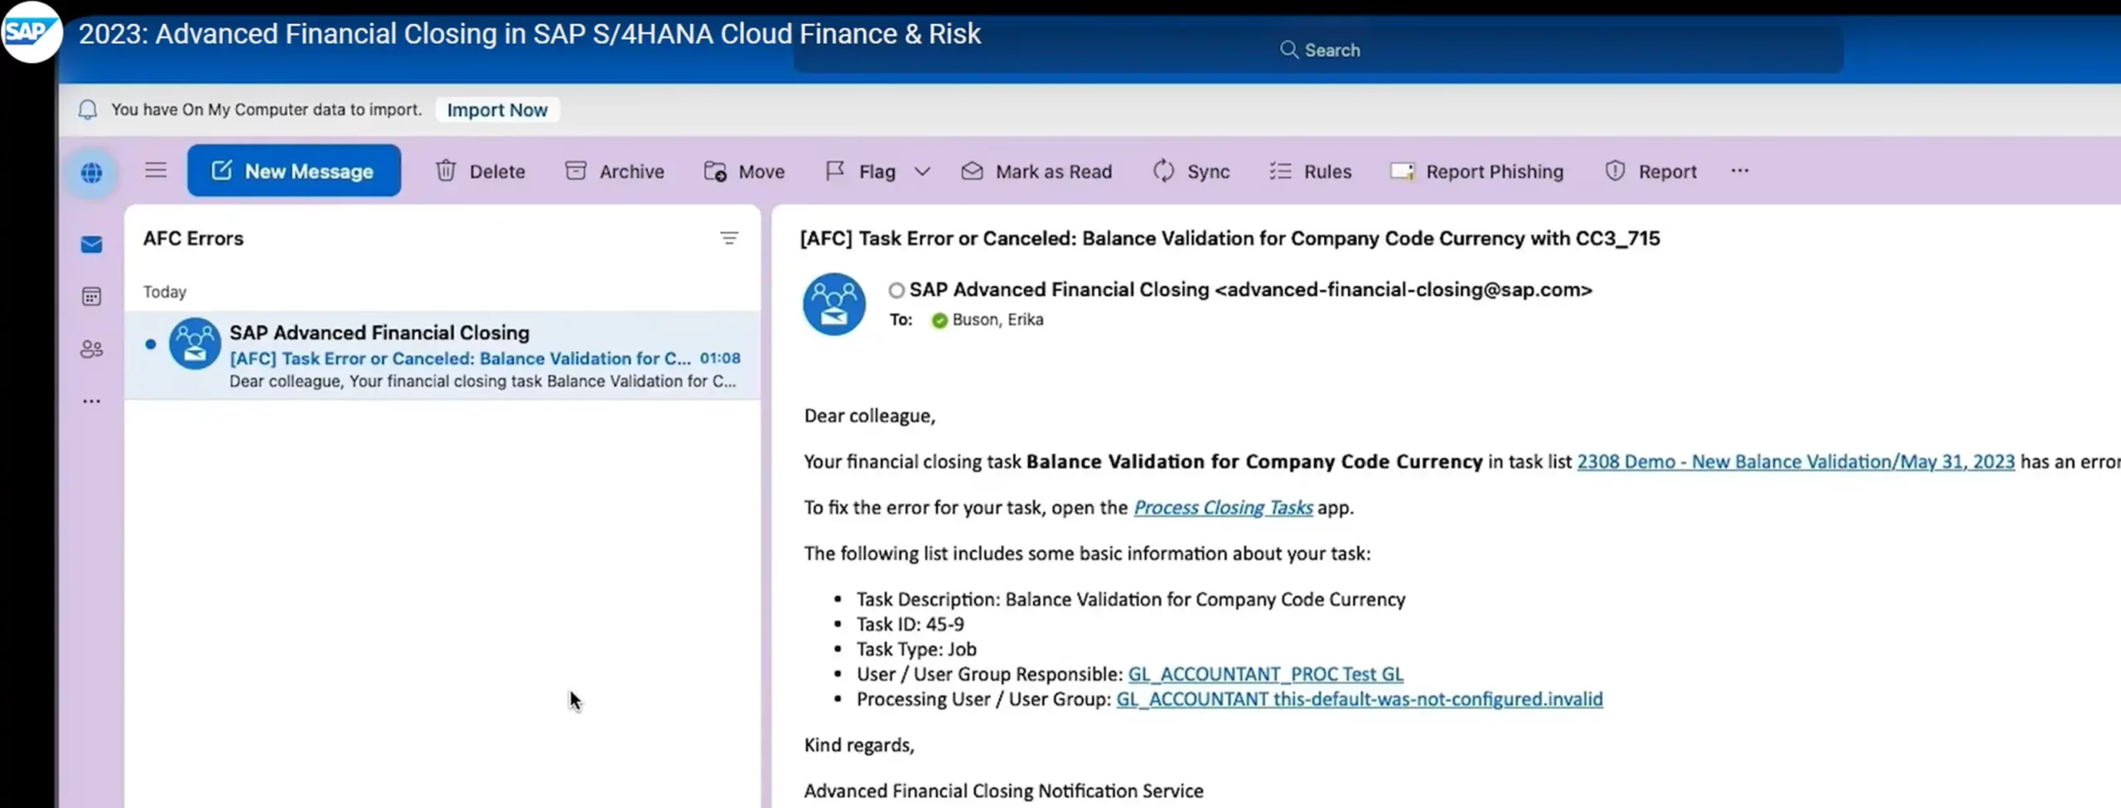Click the Report shield icon

pyautogui.click(x=1615, y=171)
